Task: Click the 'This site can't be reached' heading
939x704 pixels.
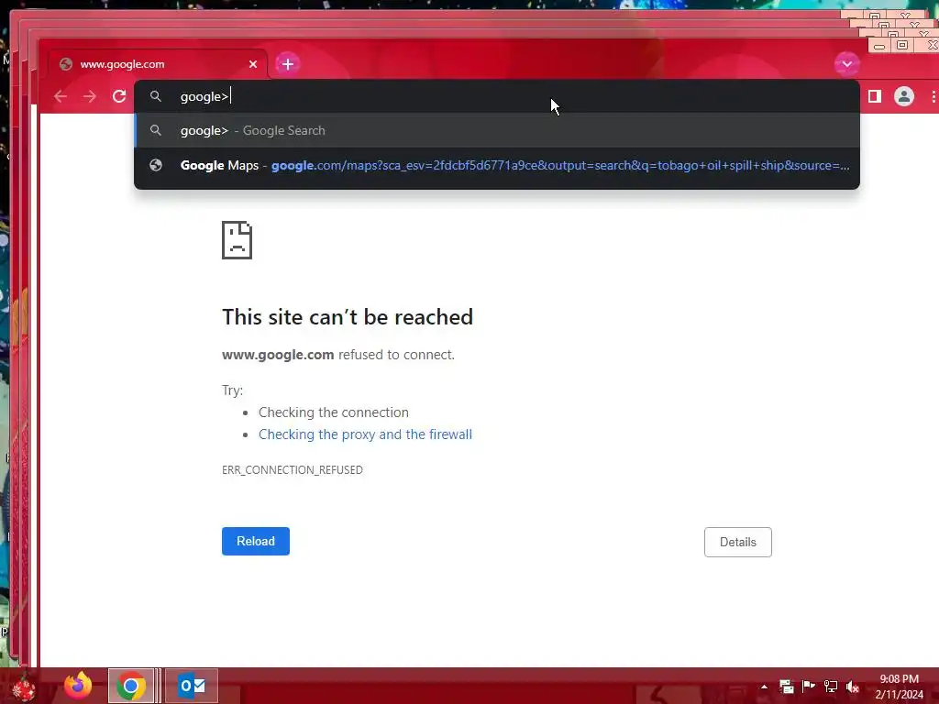Action: pyautogui.click(x=348, y=316)
